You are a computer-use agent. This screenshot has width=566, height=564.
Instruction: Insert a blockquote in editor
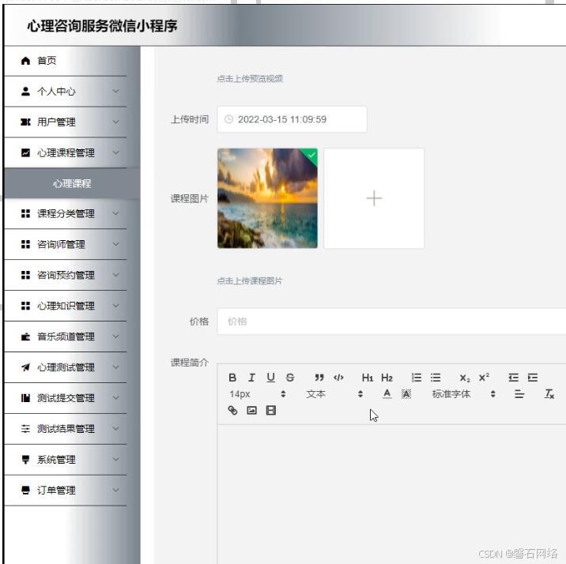click(319, 378)
